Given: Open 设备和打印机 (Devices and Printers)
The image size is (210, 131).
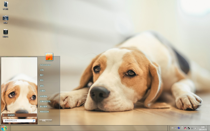Looking at the screenshot, I should click(x=45, y=101).
